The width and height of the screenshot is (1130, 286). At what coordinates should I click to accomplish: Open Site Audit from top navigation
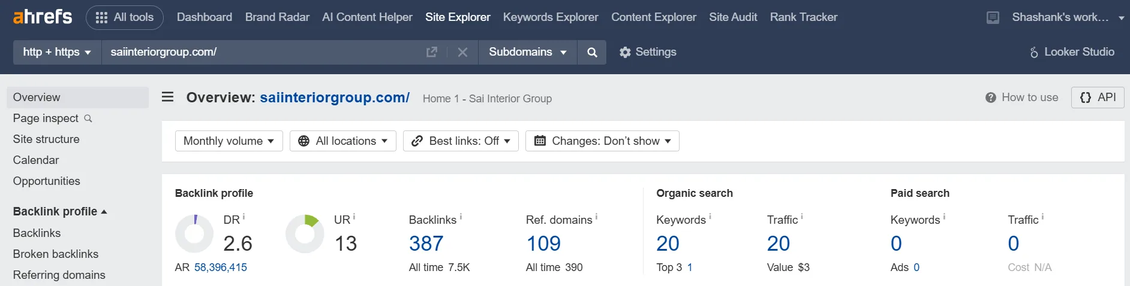(x=733, y=17)
